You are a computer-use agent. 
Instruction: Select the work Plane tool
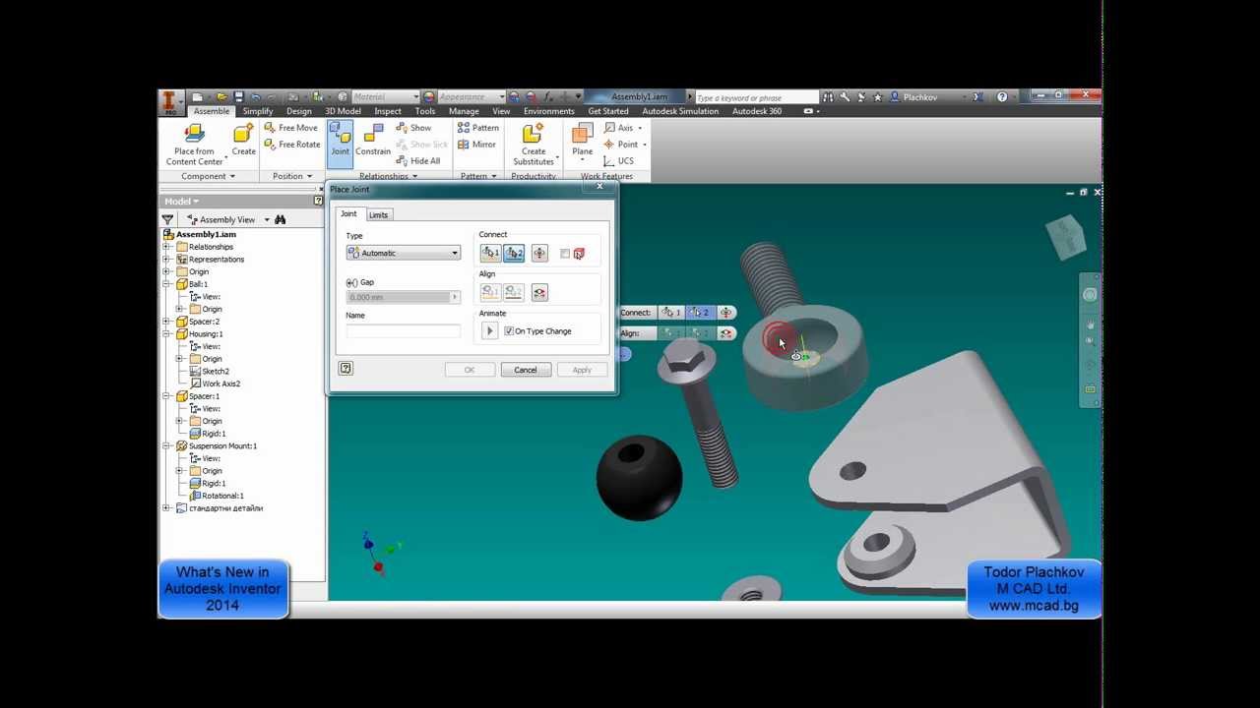point(583,140)
